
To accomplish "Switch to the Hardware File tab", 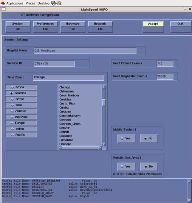I will point(72,26).
